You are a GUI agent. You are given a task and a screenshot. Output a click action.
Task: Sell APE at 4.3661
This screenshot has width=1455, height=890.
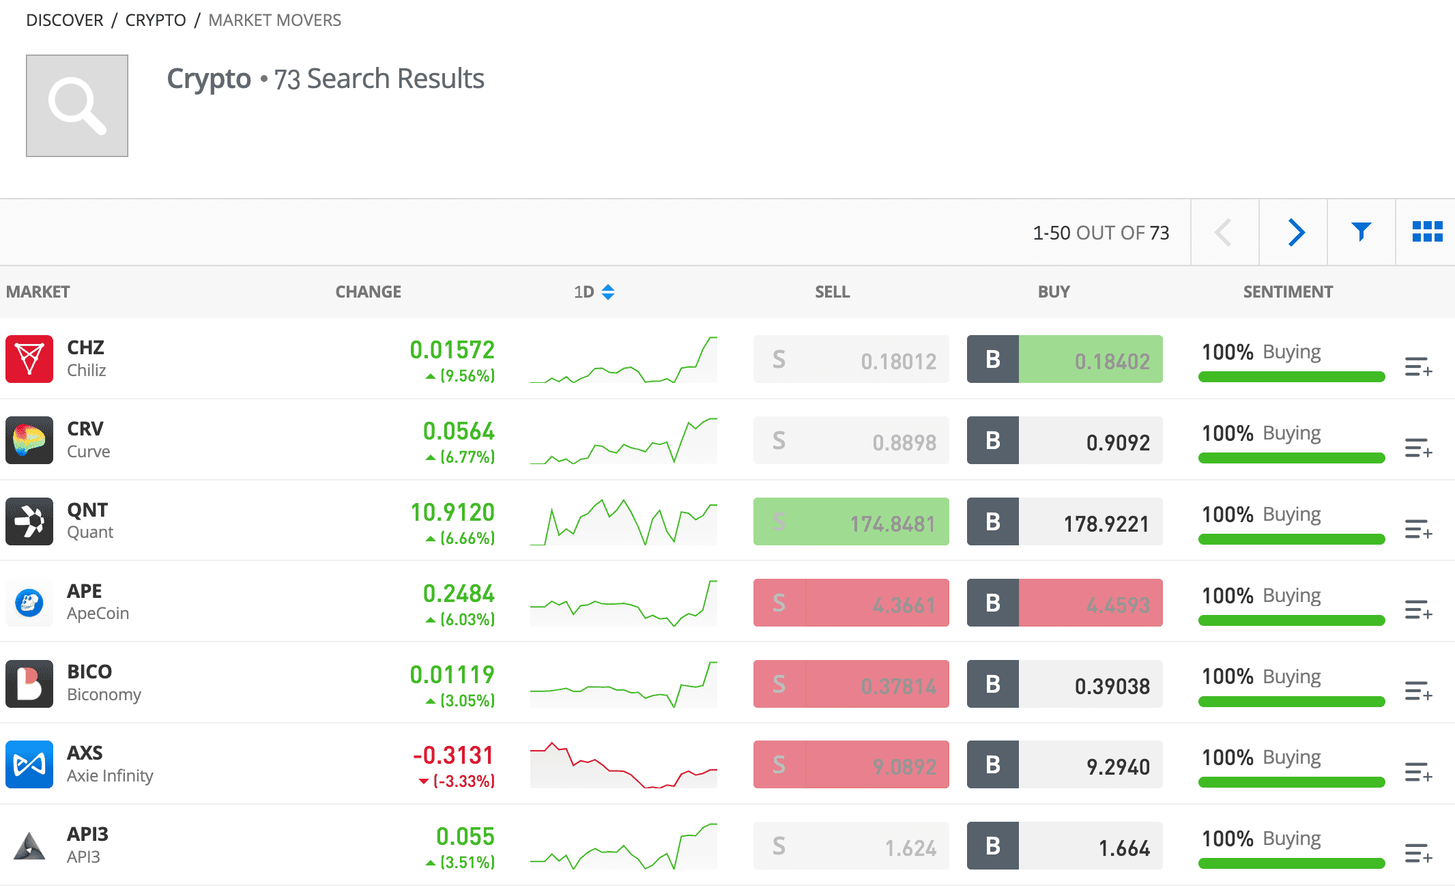coord(851,603)
